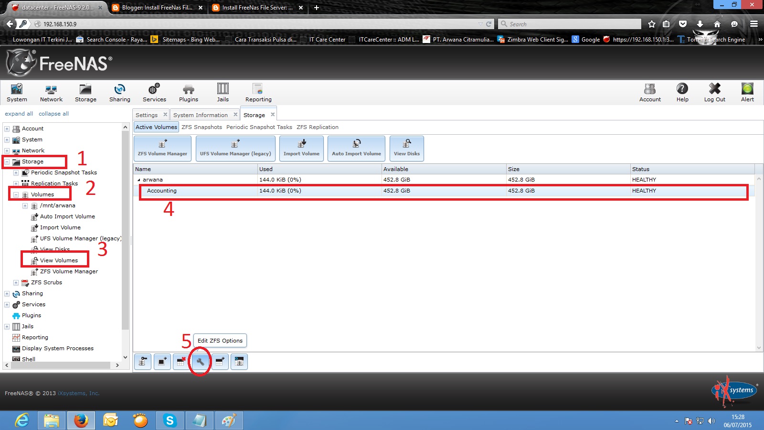
Task: Expand the Jails node in the tree
Action: 7,327
